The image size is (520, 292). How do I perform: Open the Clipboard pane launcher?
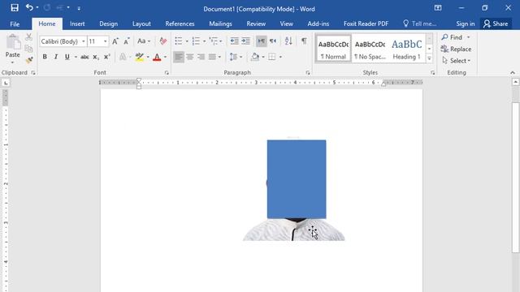33,72
